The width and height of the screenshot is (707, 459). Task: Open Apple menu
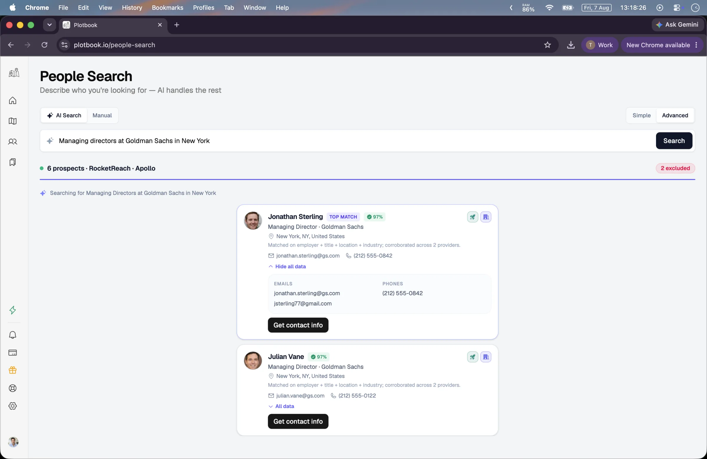coord(12,8)
